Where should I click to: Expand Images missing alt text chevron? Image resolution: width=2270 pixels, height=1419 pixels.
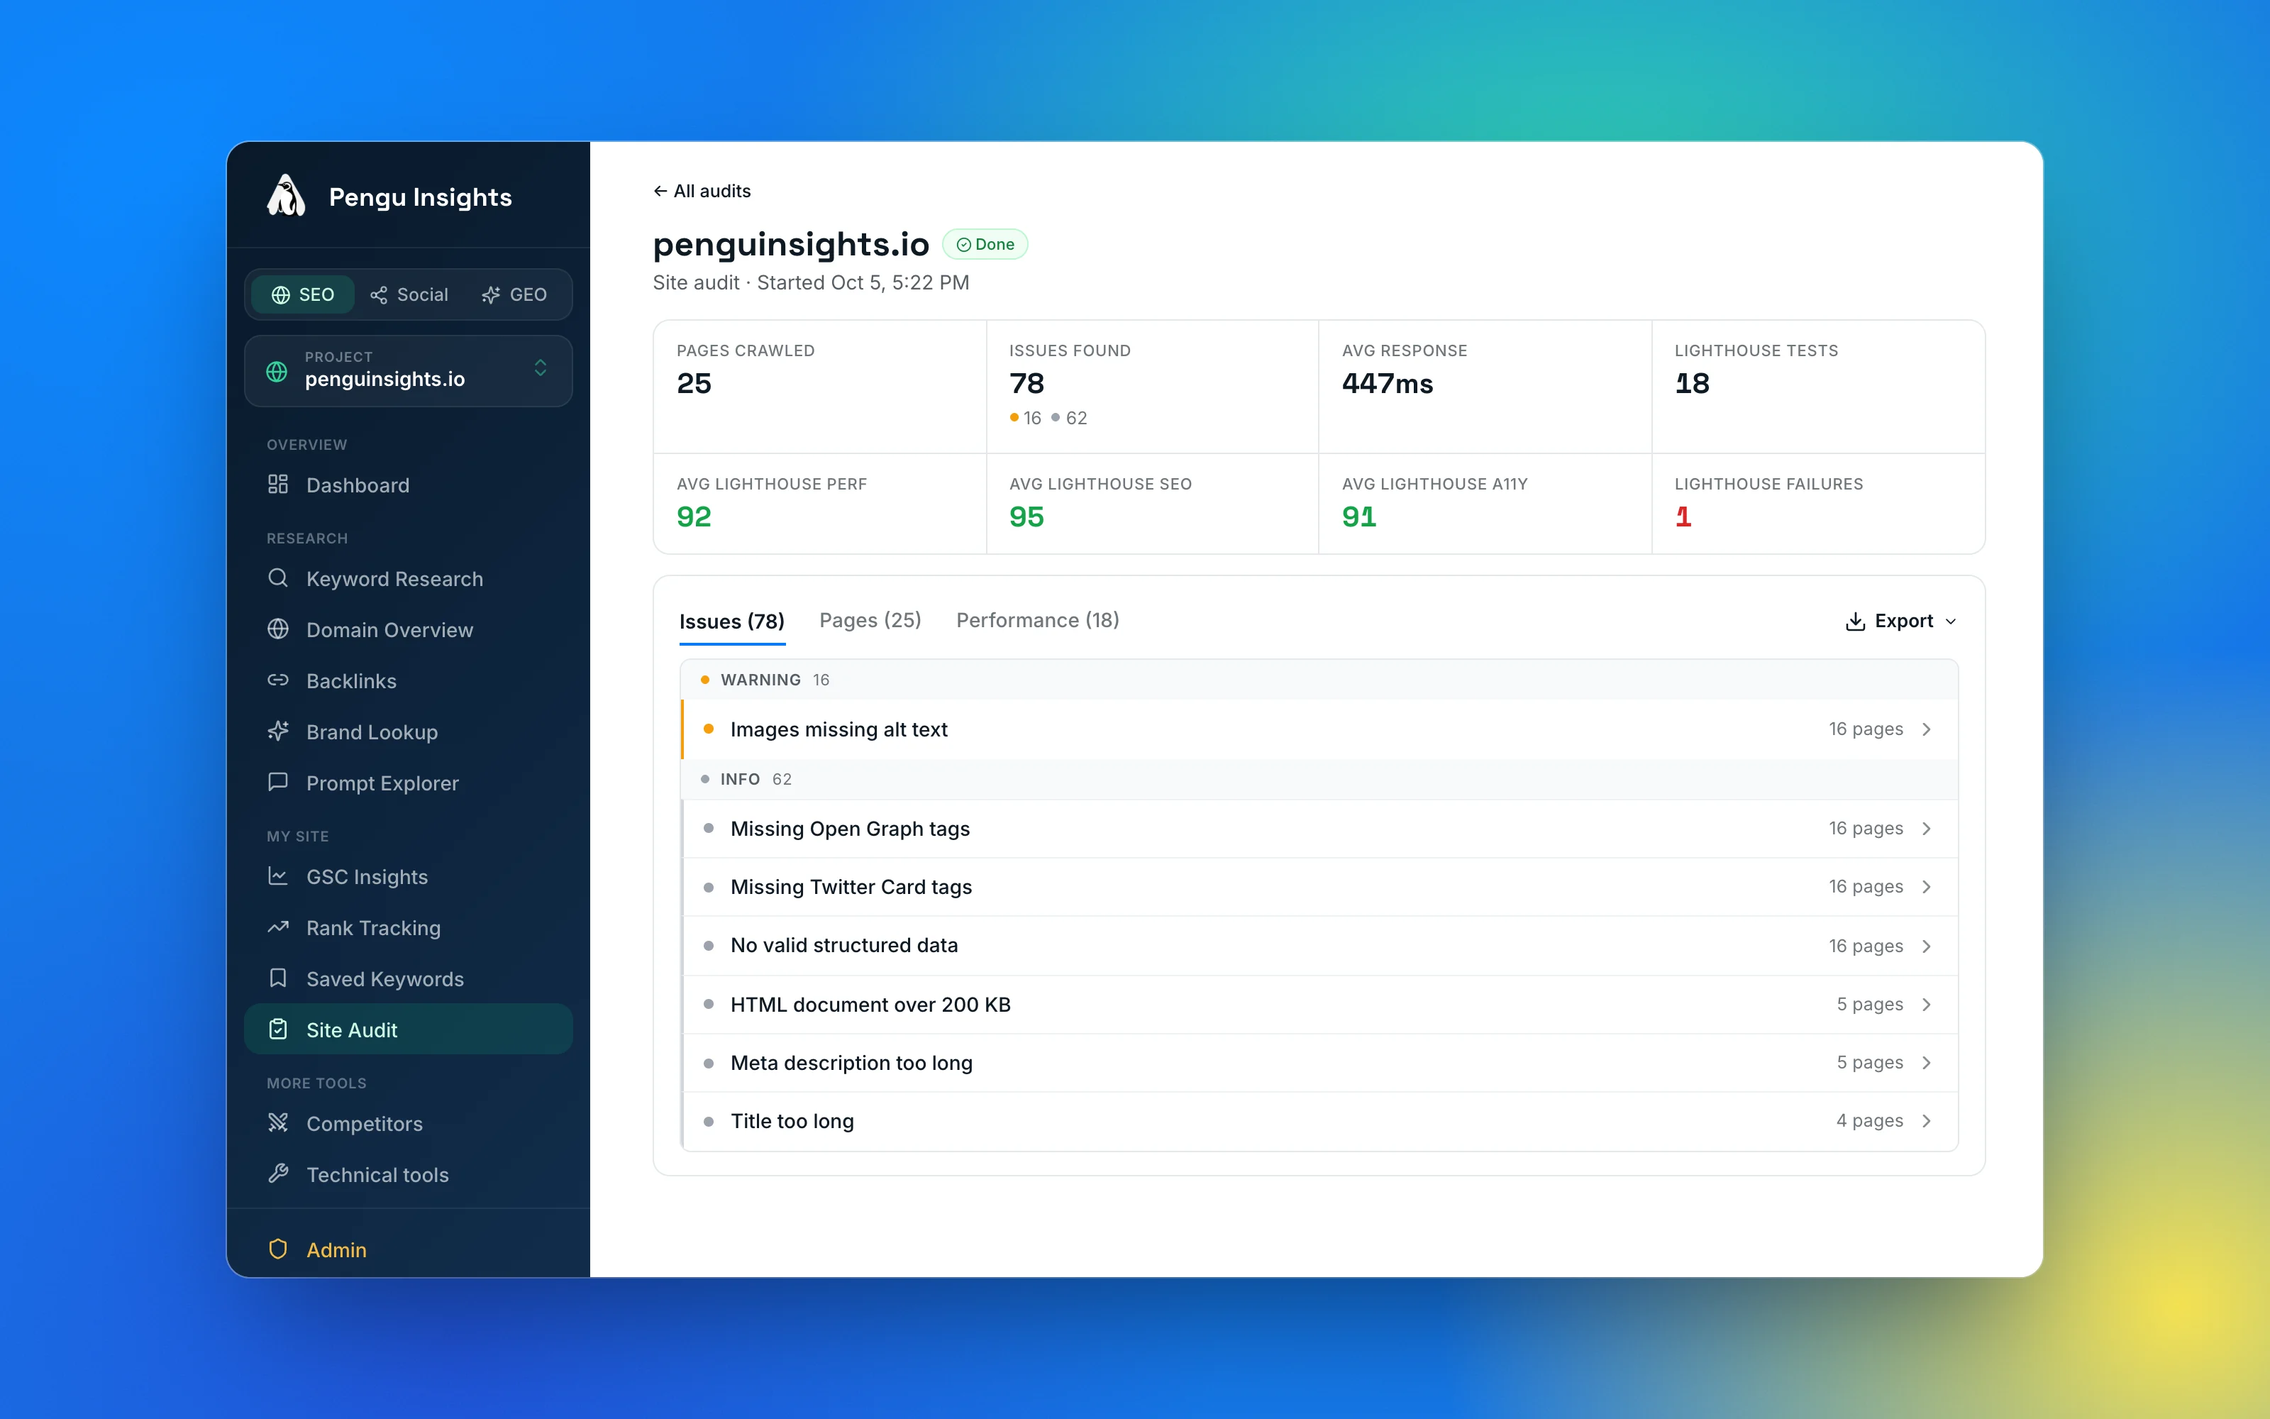(1927, 729)
